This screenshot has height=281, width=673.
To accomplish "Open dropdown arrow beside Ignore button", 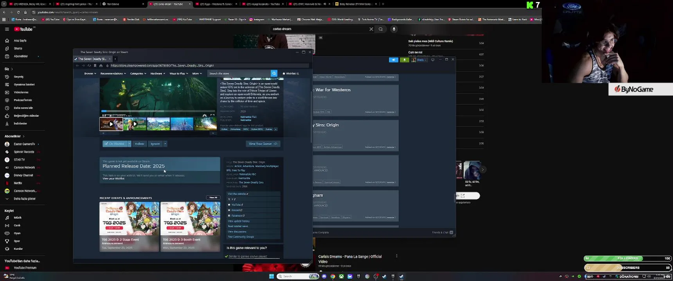I will pyautogui.click(x=165, y=144).
